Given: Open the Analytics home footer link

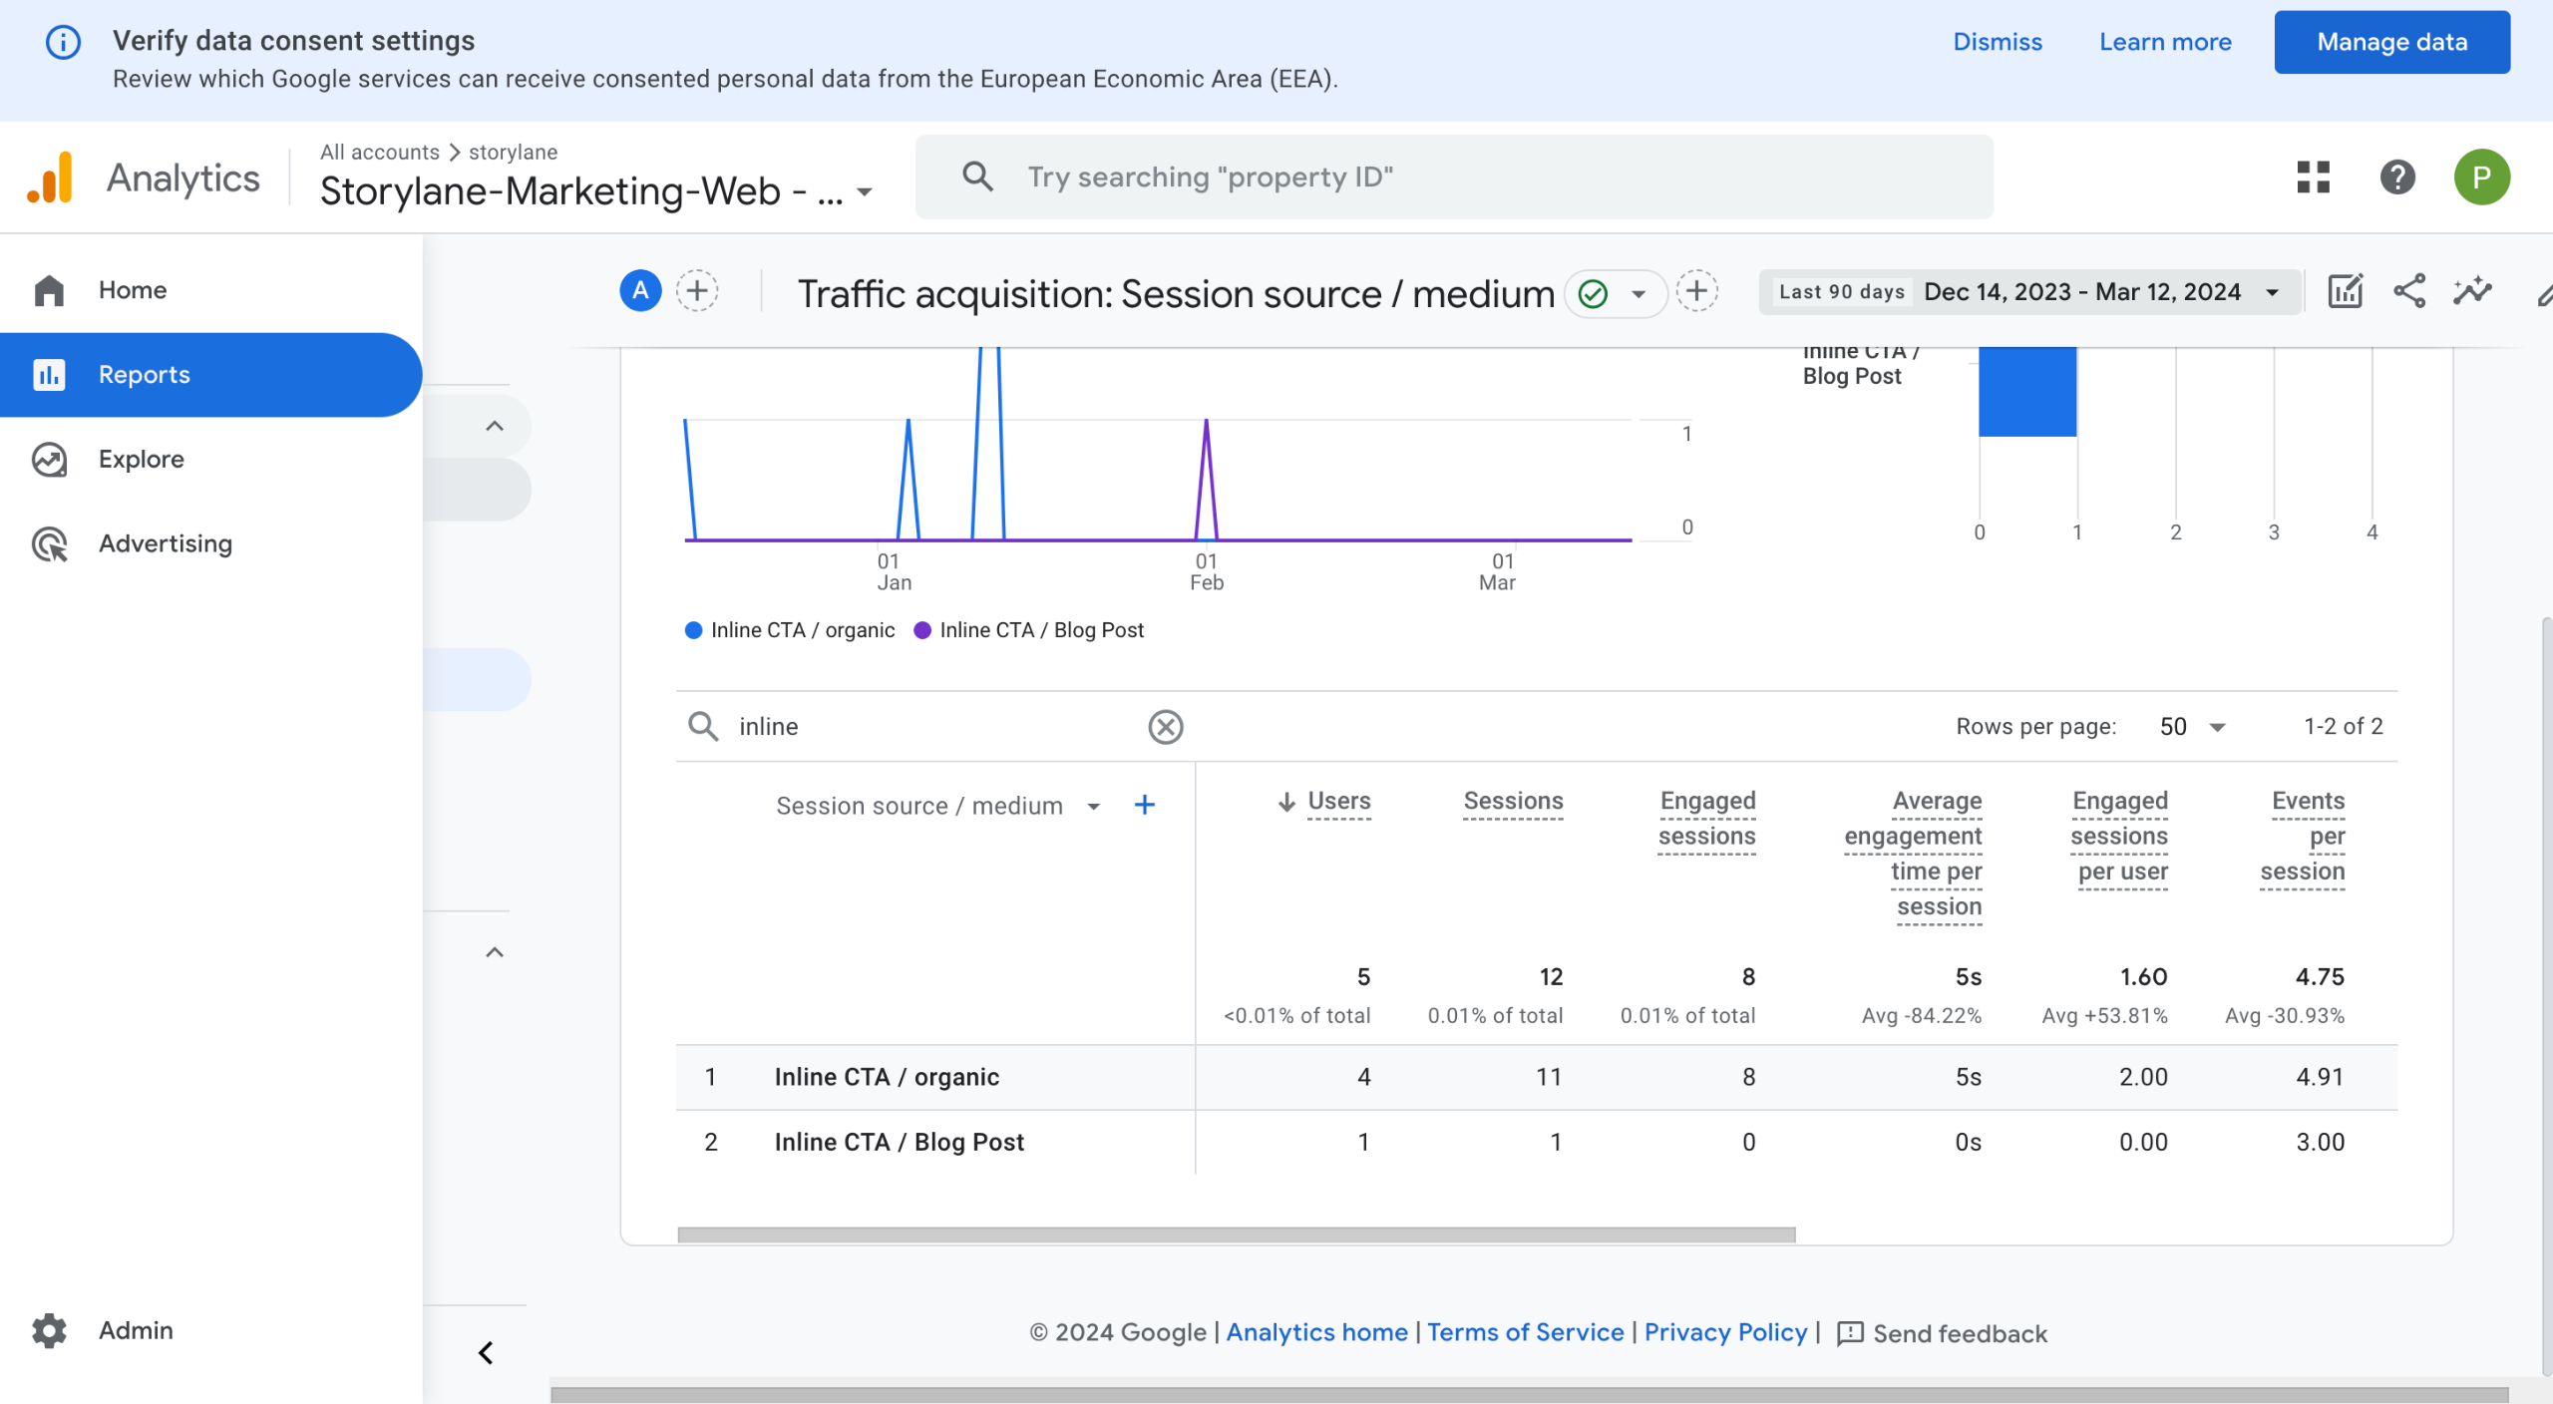Looking at the screenshot, I should 1316,1332.
